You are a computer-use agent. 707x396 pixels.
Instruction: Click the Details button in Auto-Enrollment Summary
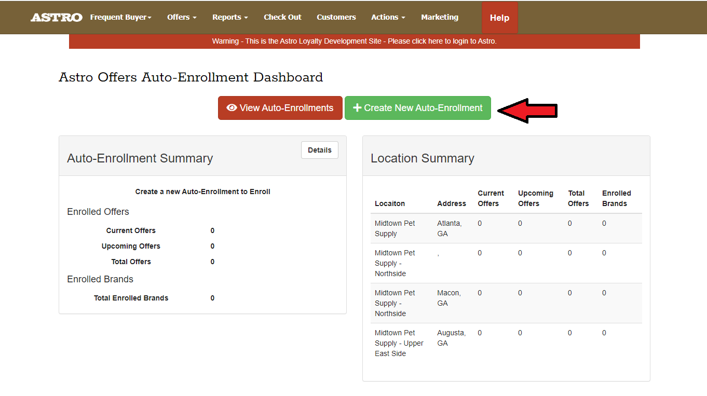pyautogui.click(x=319, y=150)
